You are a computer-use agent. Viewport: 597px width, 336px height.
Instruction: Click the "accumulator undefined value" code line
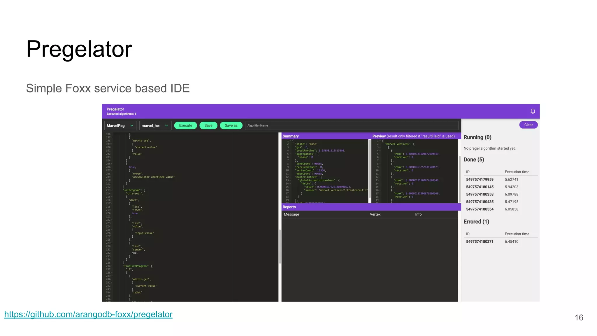tap(153, 177)
